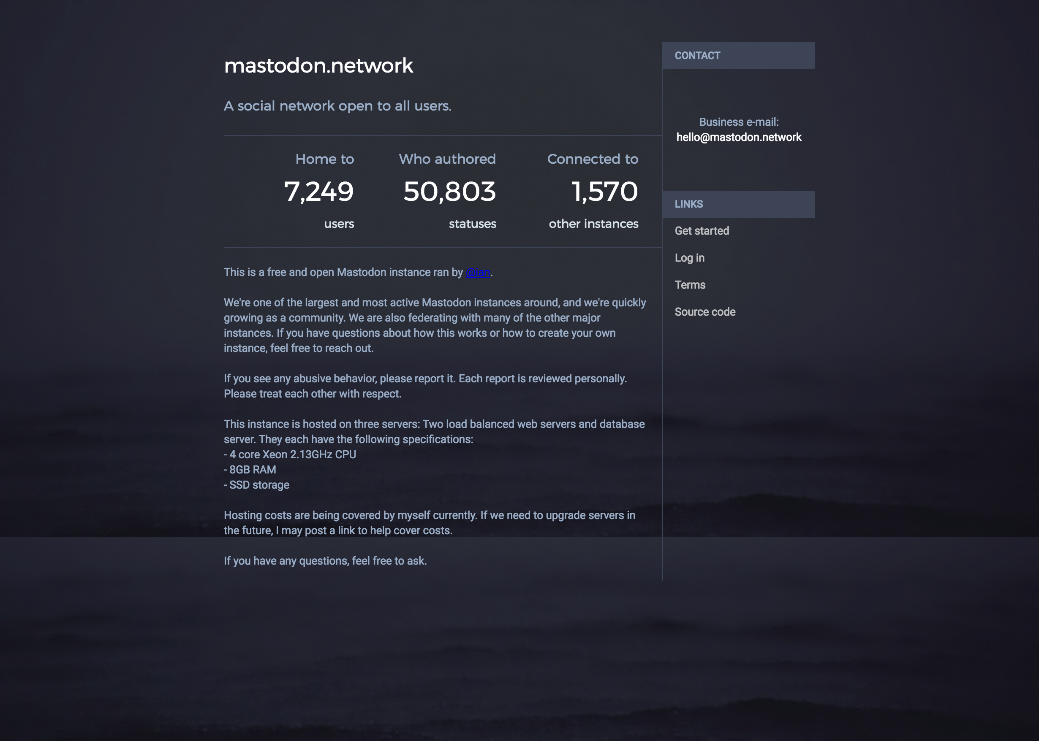This screenshot has height=741, width=1039.
Task: Click the 'Hosting costs are being covered' paragraph
Action: coord(429,523)
